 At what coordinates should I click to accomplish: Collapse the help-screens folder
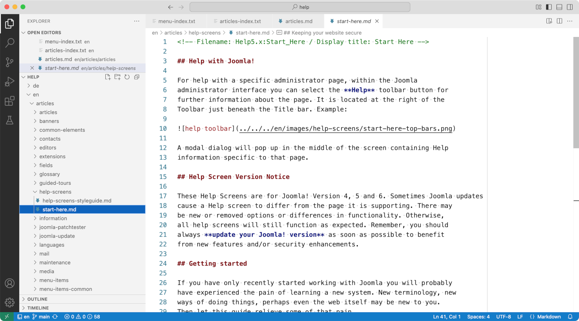coord(82,192)
